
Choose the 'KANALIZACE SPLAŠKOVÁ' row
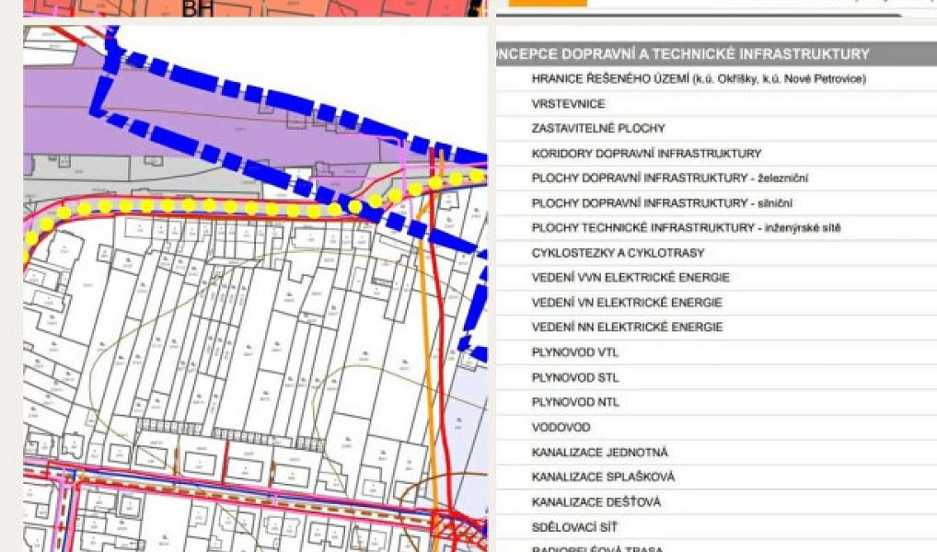click(x=716, y=477)
